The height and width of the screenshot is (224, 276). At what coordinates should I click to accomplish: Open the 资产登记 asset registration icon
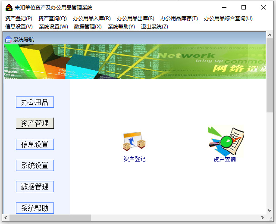click(x=134, y=141)
